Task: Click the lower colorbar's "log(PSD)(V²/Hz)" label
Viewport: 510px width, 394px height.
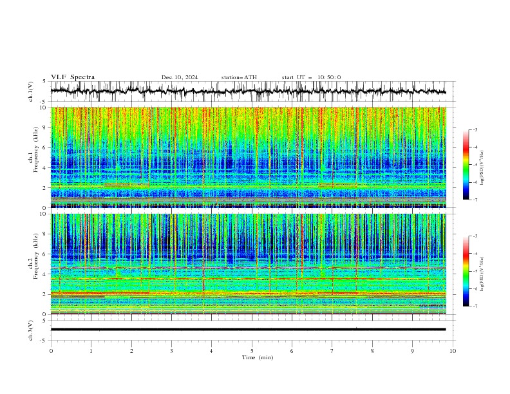Action: pyautogui.click(x=482, y=274)
